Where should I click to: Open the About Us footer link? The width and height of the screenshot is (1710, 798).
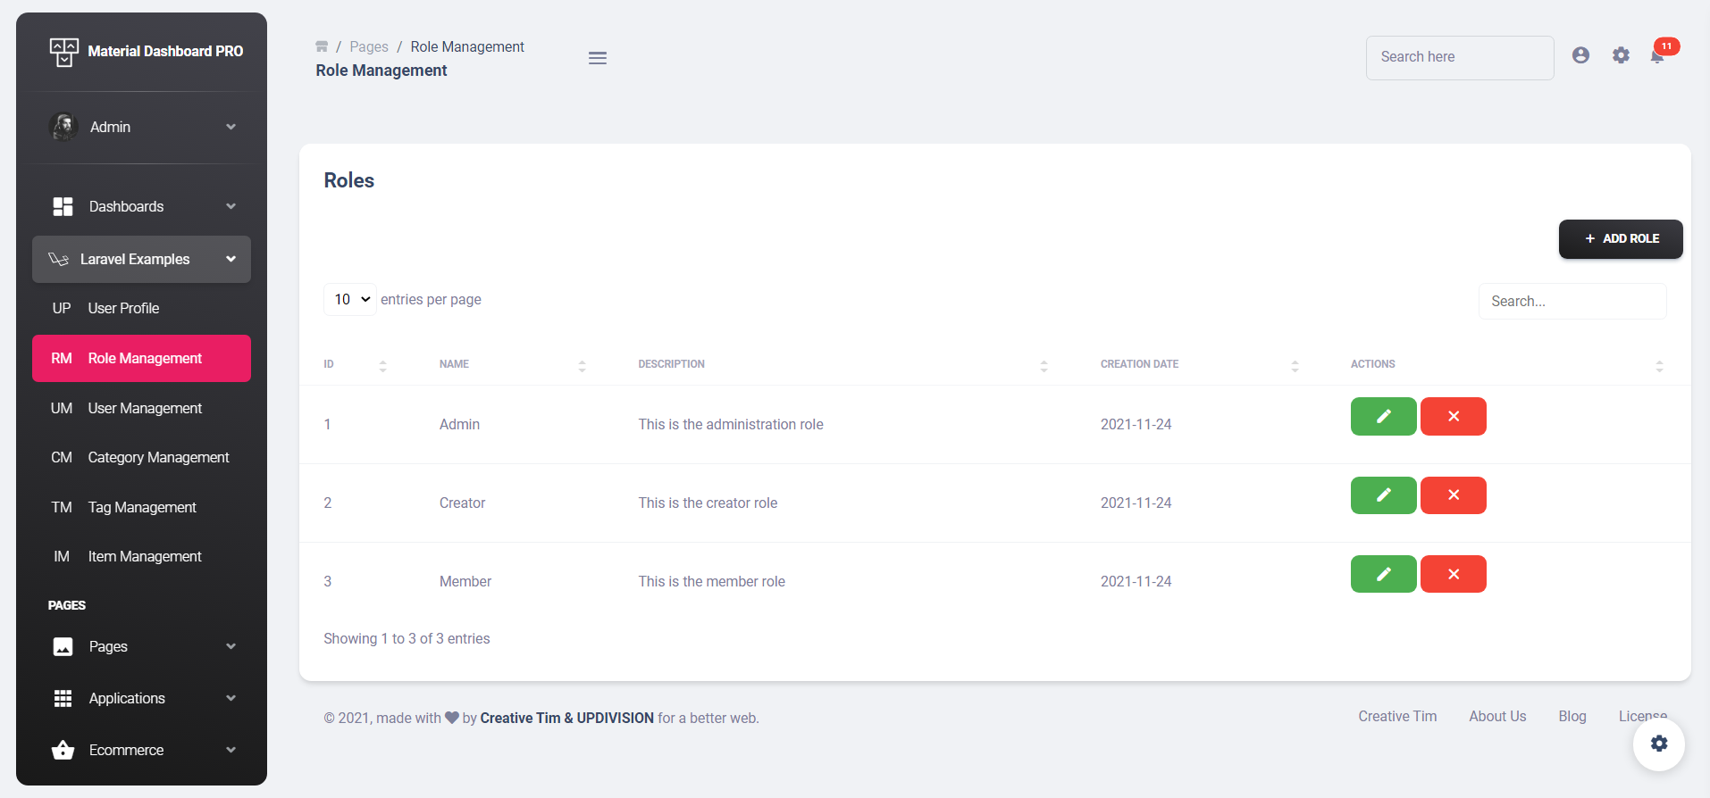[x=1497, y=716]
